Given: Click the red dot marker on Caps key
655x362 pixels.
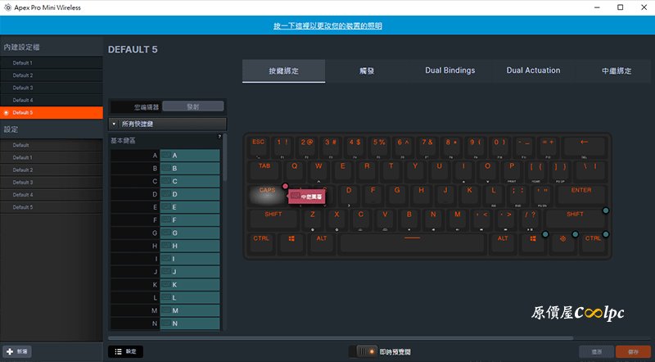Looking at the screenshot, I should click(x=286, y=187).
